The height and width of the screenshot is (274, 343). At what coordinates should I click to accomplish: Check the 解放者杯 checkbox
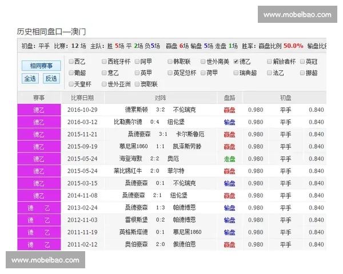click(x=269, y=62)
